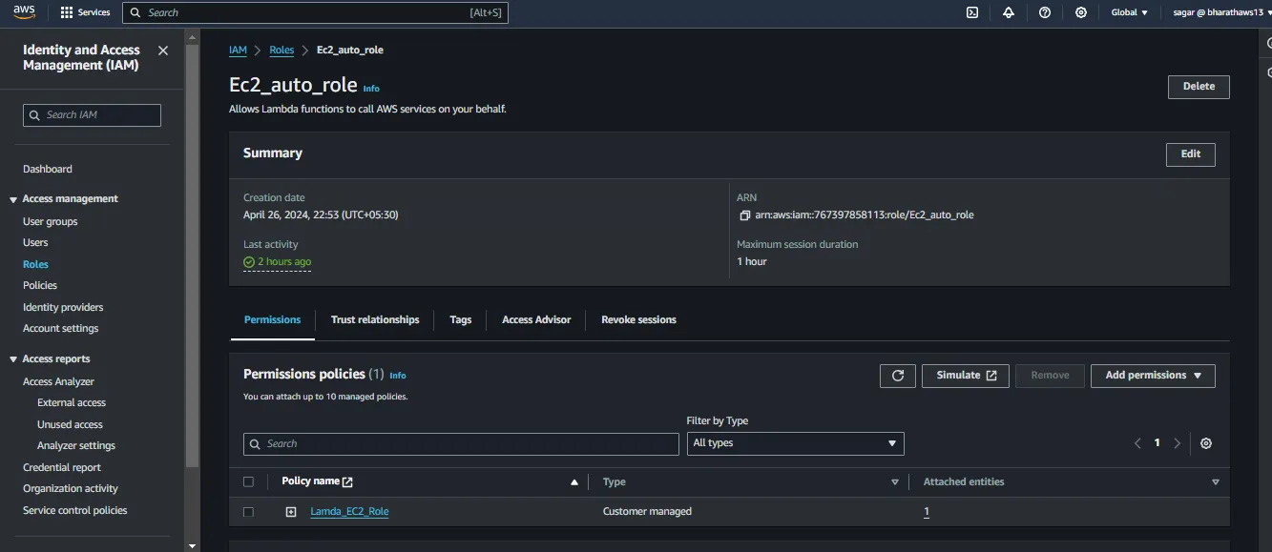Open the Filter by Type dropdown
The width and height of the screenshot is (1272, 552).
[x=795, y=443]
